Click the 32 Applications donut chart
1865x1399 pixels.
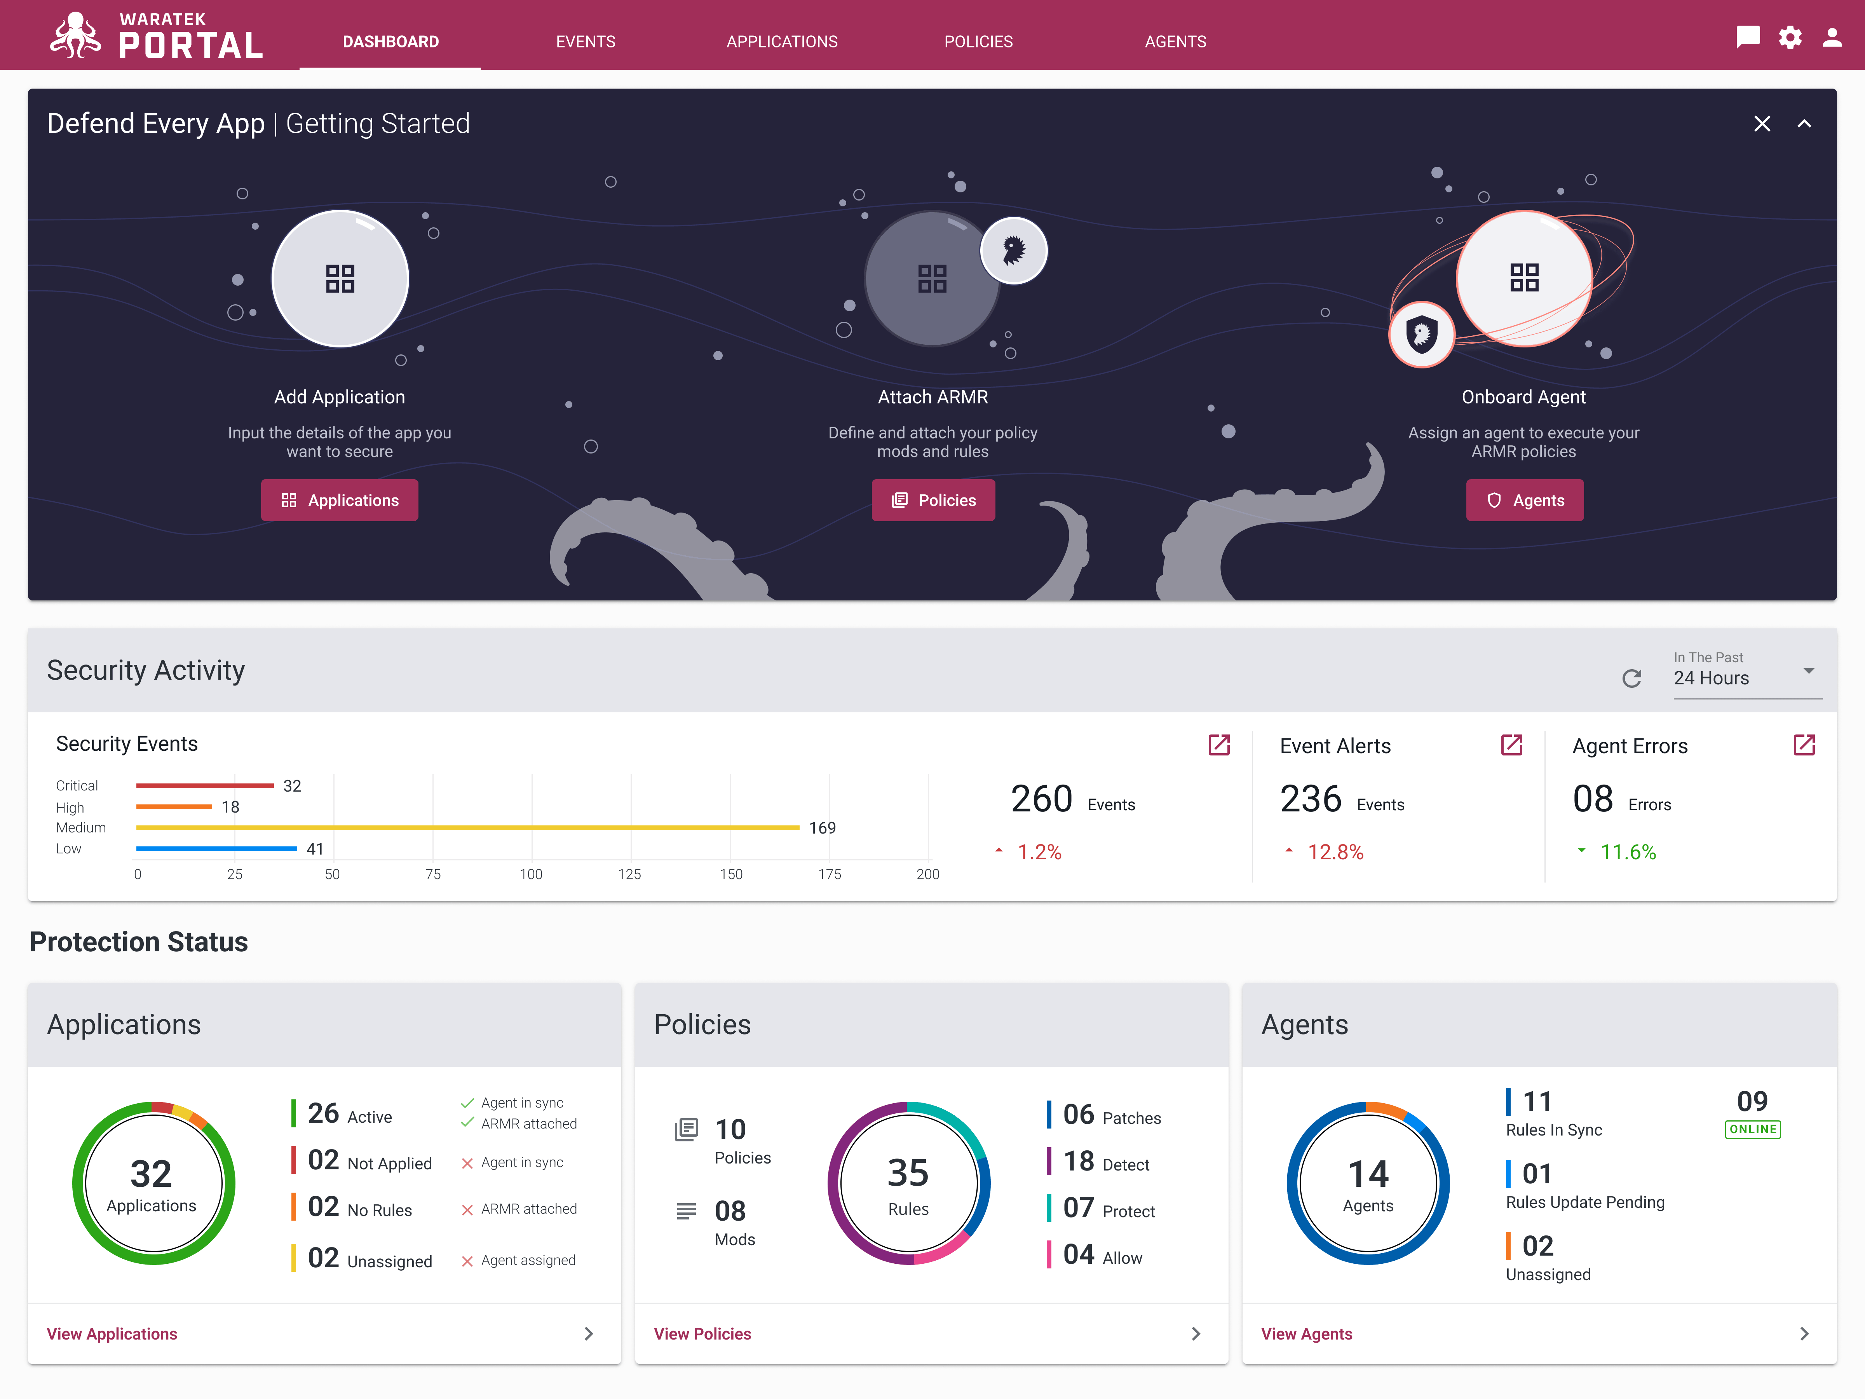(153, 1182)
